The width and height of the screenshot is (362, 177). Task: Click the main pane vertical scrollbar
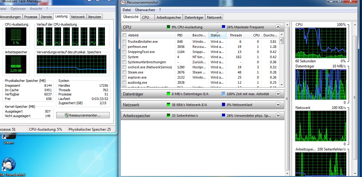point(287,99)
